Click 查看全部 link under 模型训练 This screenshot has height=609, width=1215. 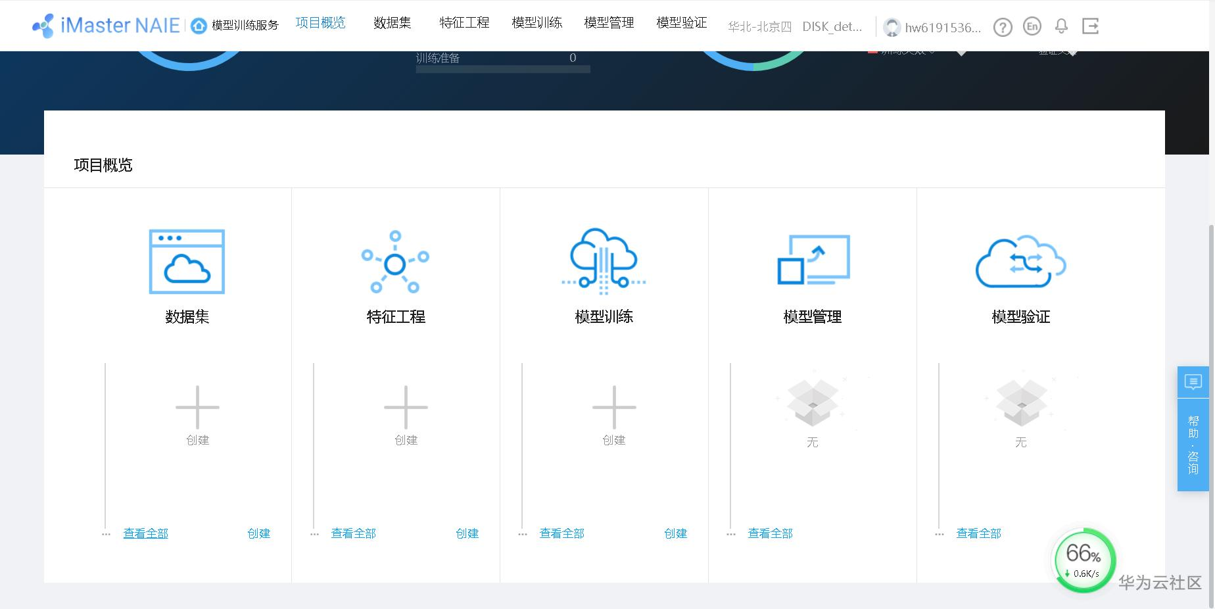click(562, 533)
